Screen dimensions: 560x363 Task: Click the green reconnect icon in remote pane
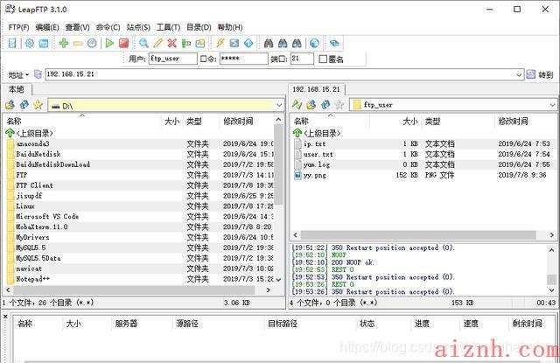(297, 105)
